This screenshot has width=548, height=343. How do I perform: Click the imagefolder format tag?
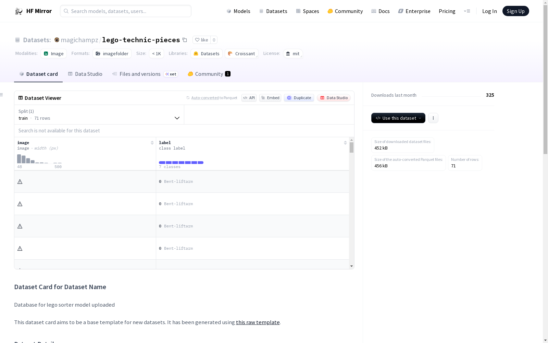[112, 54]
